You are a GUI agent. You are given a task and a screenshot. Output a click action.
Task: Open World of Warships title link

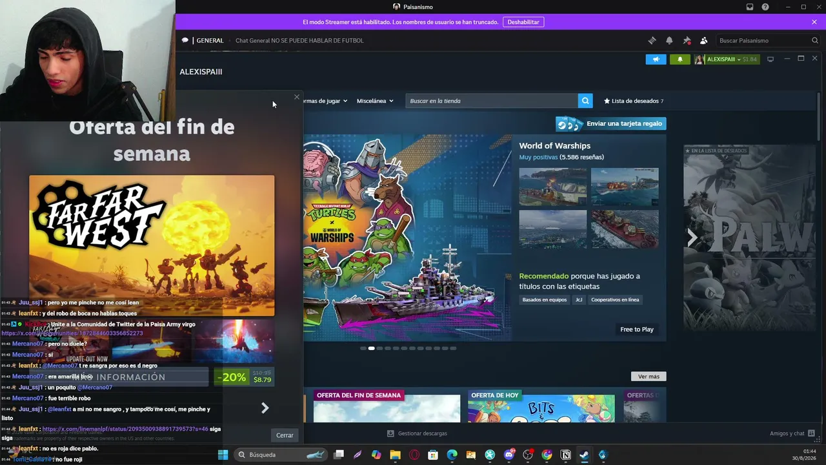(x=554, y=146)
